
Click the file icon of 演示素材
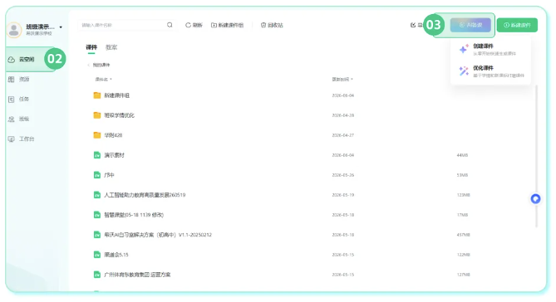[x=96, y=155]
